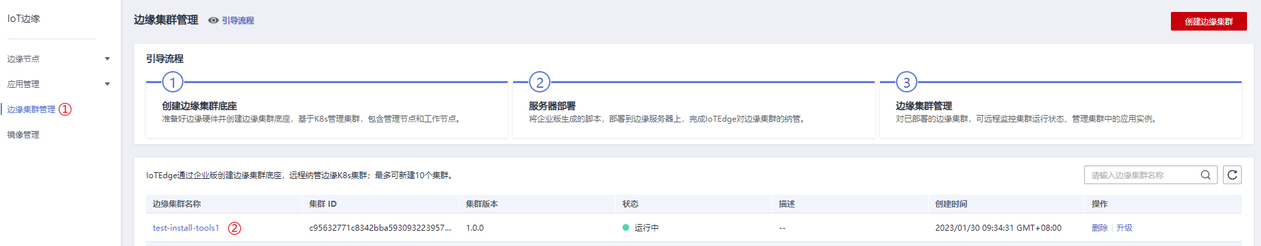Toggle the 引导流程 eye icon
The image size is (1261, 246).
[x=214, y=21]
